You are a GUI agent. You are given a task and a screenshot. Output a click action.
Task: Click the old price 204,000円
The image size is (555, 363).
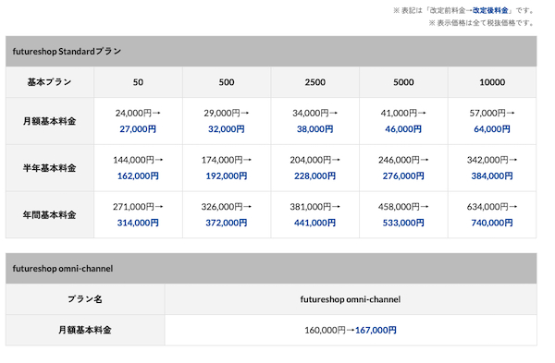tap(311, 160)
